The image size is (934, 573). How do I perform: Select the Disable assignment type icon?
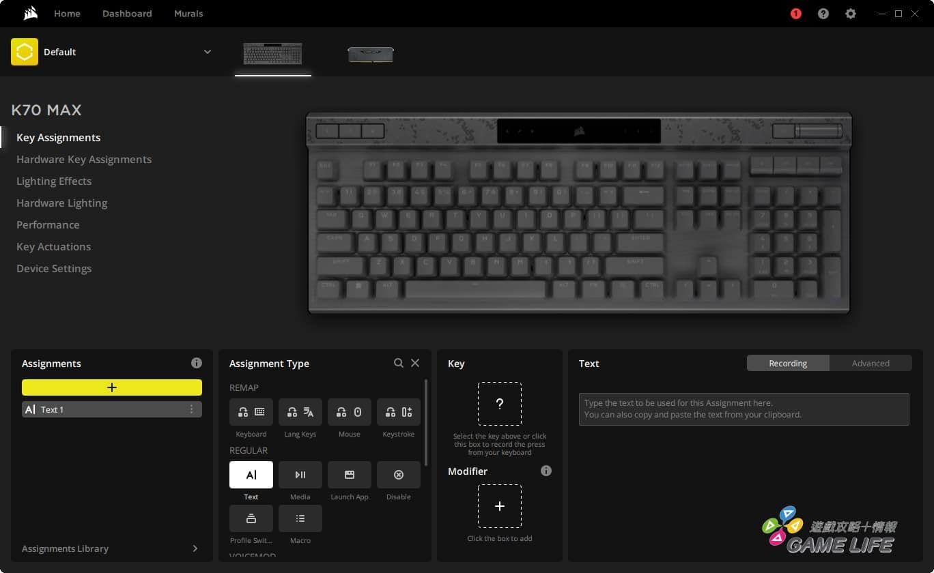(398, 475)
